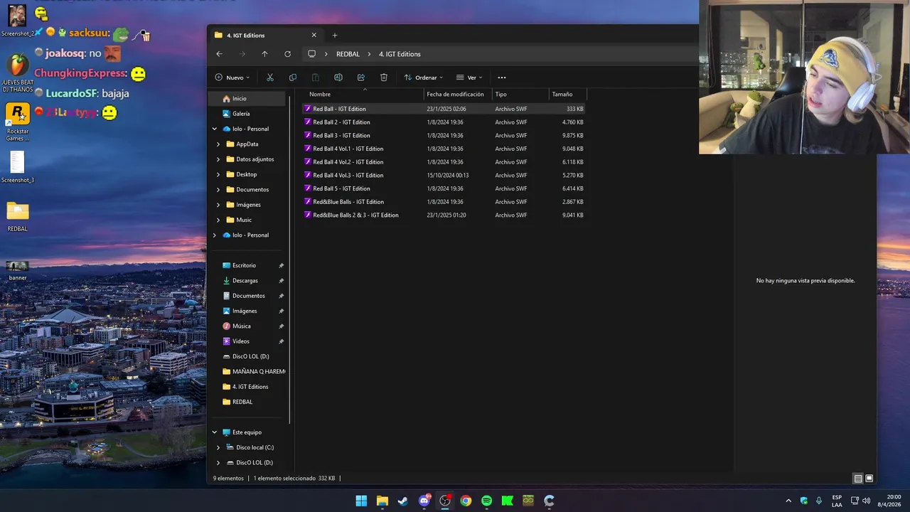This screenshot has height=512, width=910.
Task: Open Steam from the taskbar
Action: click(x=403, y=501)
